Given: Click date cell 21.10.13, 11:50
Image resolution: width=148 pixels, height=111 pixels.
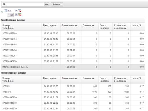Looking at the screenshot, I should [51, 44].
